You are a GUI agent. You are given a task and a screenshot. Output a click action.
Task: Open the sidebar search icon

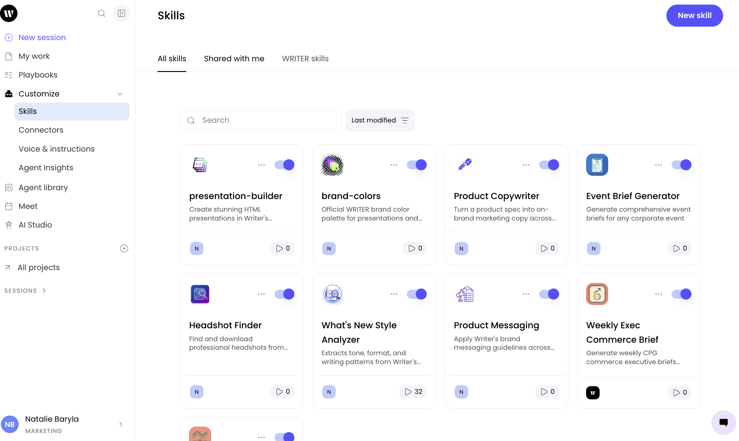(101, 13)
